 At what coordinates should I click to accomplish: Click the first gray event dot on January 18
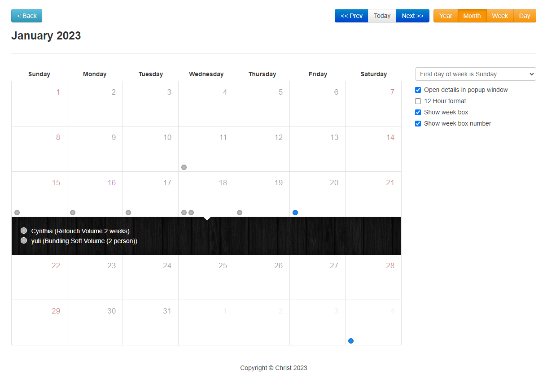(184, 213)
